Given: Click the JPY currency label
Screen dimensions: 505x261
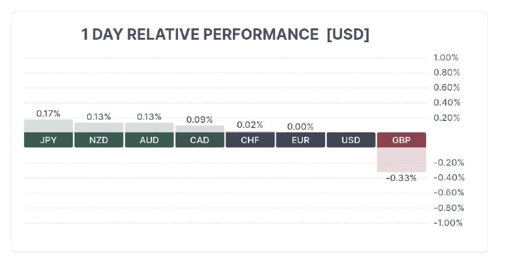Looking at the screenshot, I should click(x=49, y=140).
